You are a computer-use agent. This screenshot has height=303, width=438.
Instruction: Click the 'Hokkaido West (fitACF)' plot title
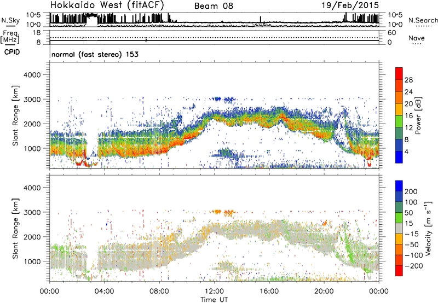click(x=107, y=5)
